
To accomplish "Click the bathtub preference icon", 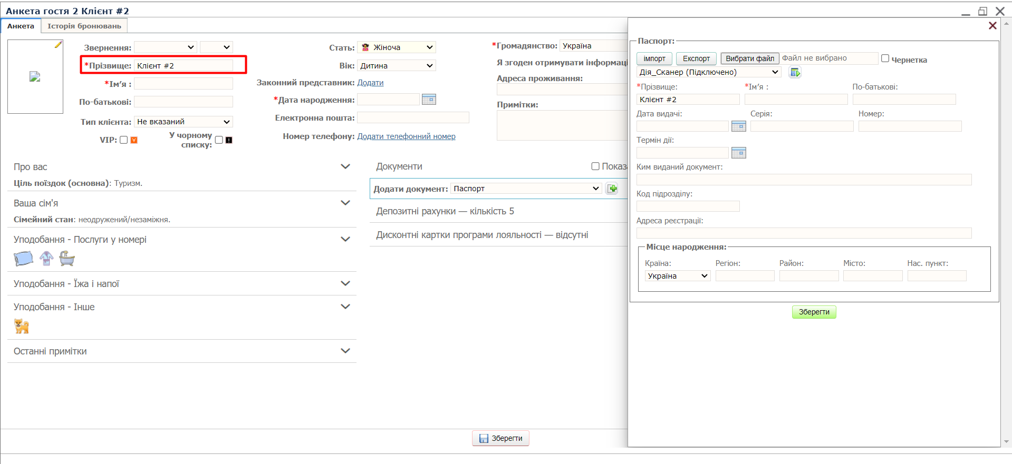I will (67, 259).
